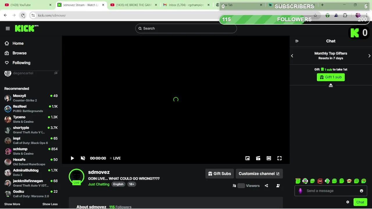Click AdmiralBulldog's avatar
Image resolution: width=372 pixels, height=209 pixels.
[x=8, y=172]
